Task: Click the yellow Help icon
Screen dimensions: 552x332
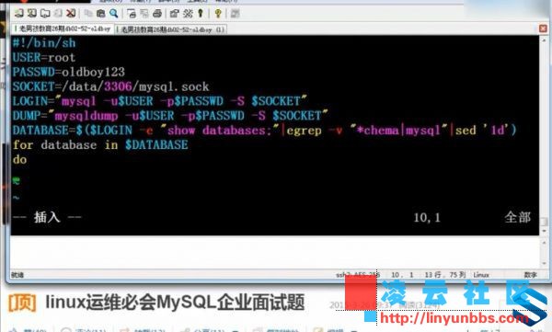Action: 218,14
